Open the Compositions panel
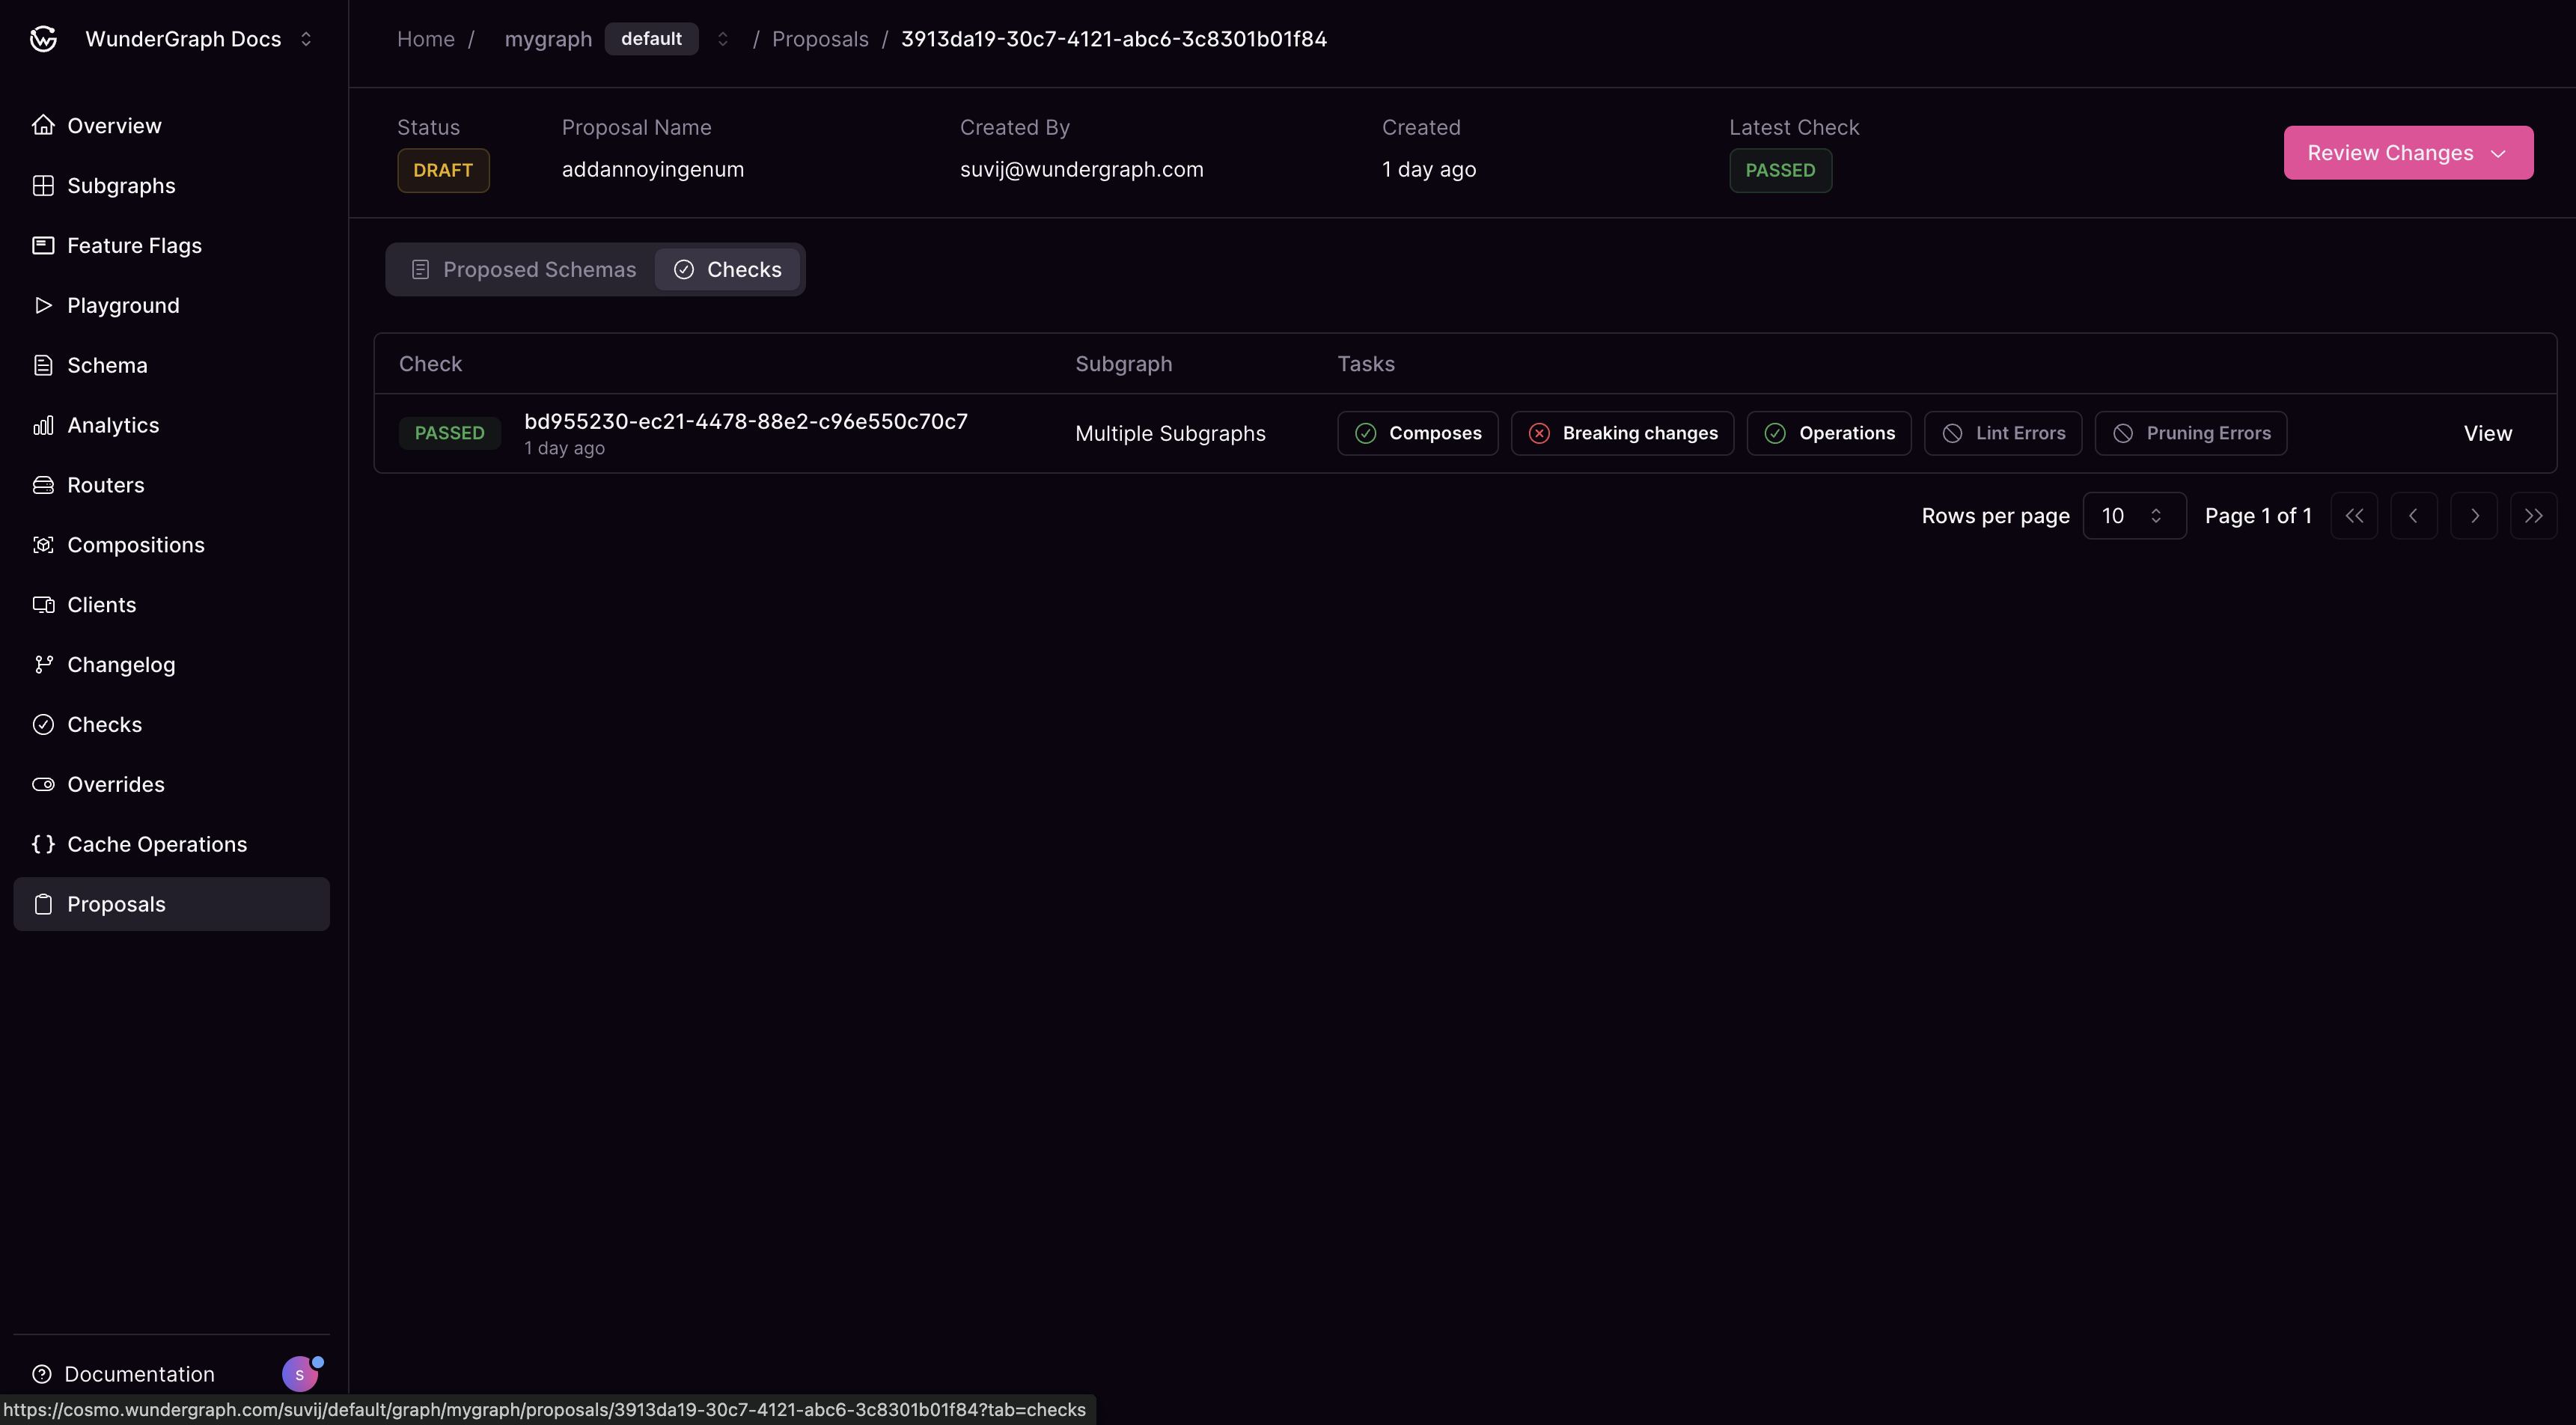Image resolution: width=2576 pixels, height=1425 pixels. click(136, 544)
